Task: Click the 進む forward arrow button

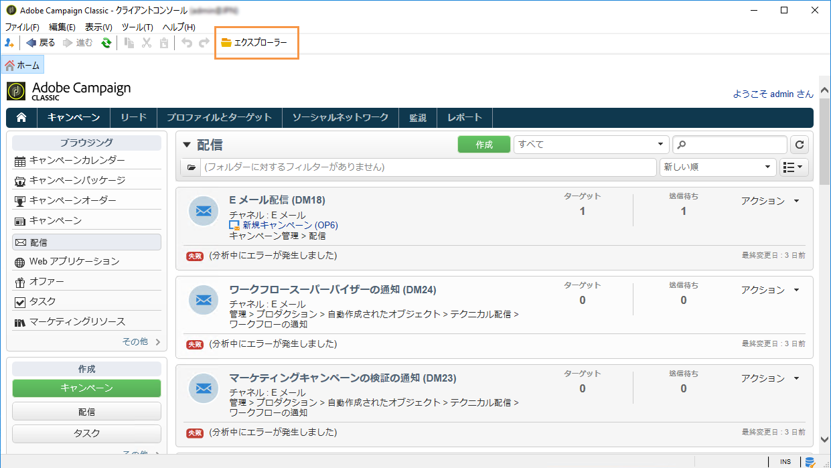Action: [78, 43]
